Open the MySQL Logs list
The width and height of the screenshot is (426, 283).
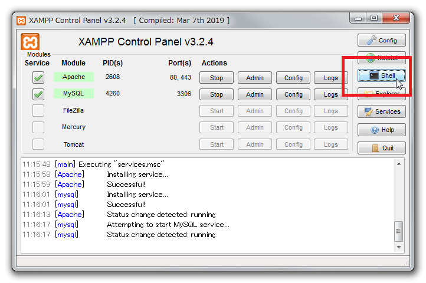331,94
